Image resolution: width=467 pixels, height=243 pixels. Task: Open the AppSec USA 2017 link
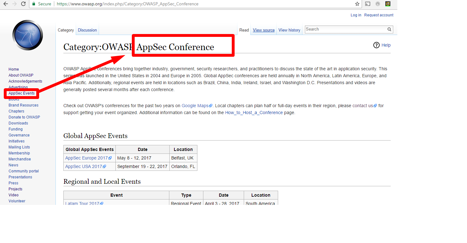pyautogui.click(x=85, y=166)
